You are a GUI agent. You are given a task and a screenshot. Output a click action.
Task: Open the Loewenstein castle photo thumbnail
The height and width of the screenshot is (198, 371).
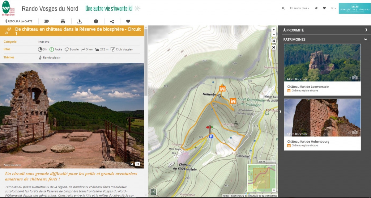[322, 63]
